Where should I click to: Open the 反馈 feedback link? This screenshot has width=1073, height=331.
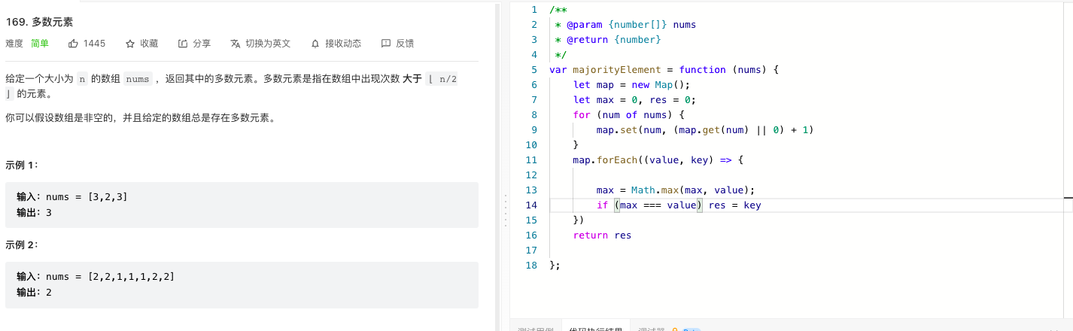click(x=405, y=44)
